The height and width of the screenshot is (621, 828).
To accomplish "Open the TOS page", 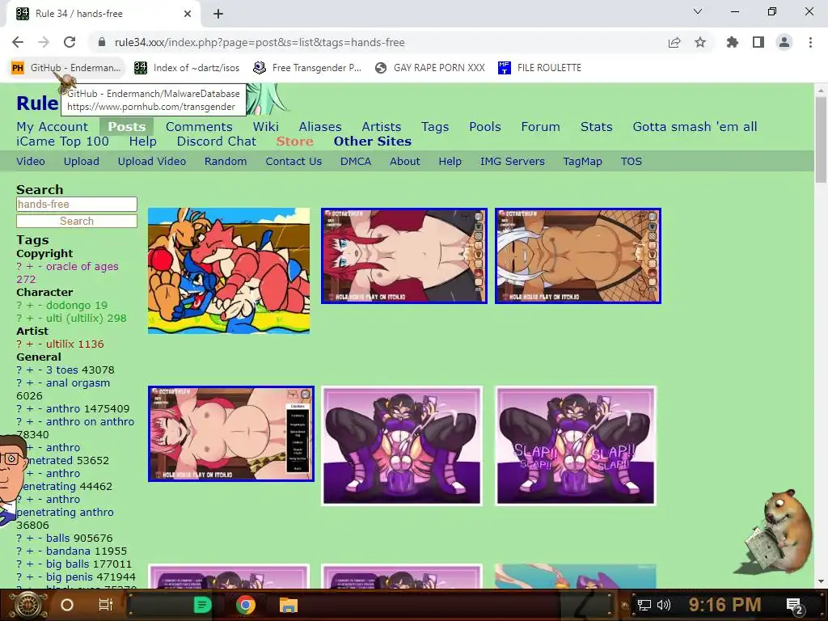I will click(631, 161).
